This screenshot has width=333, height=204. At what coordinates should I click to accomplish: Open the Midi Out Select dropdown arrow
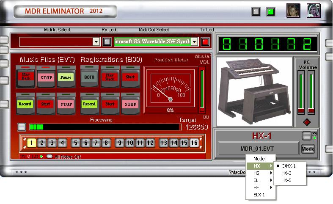click(x=194, y=41)
